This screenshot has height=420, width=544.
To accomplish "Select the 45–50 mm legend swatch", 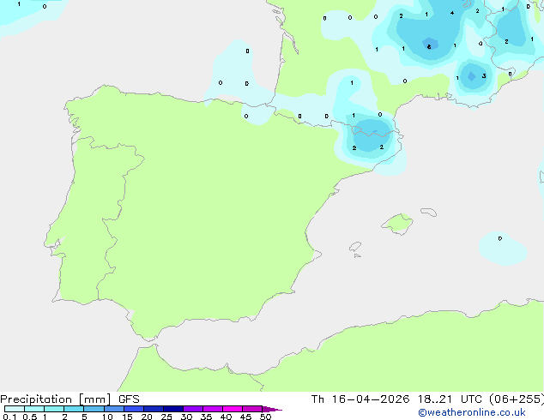I will coord(252,409).
